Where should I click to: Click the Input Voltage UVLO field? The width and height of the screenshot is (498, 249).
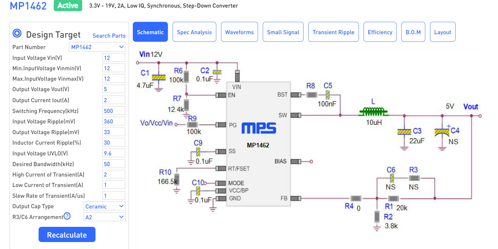pos(114,153)
